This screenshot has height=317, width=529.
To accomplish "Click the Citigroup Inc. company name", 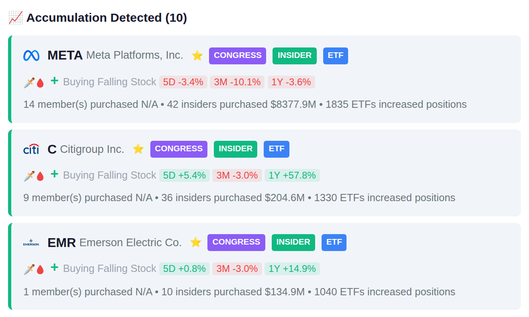I will [92, 149].
